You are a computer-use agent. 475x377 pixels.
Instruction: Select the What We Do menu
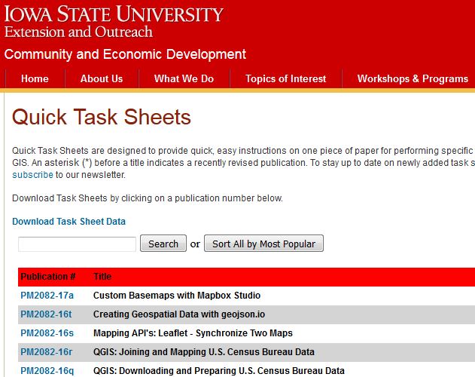[184, 78]
